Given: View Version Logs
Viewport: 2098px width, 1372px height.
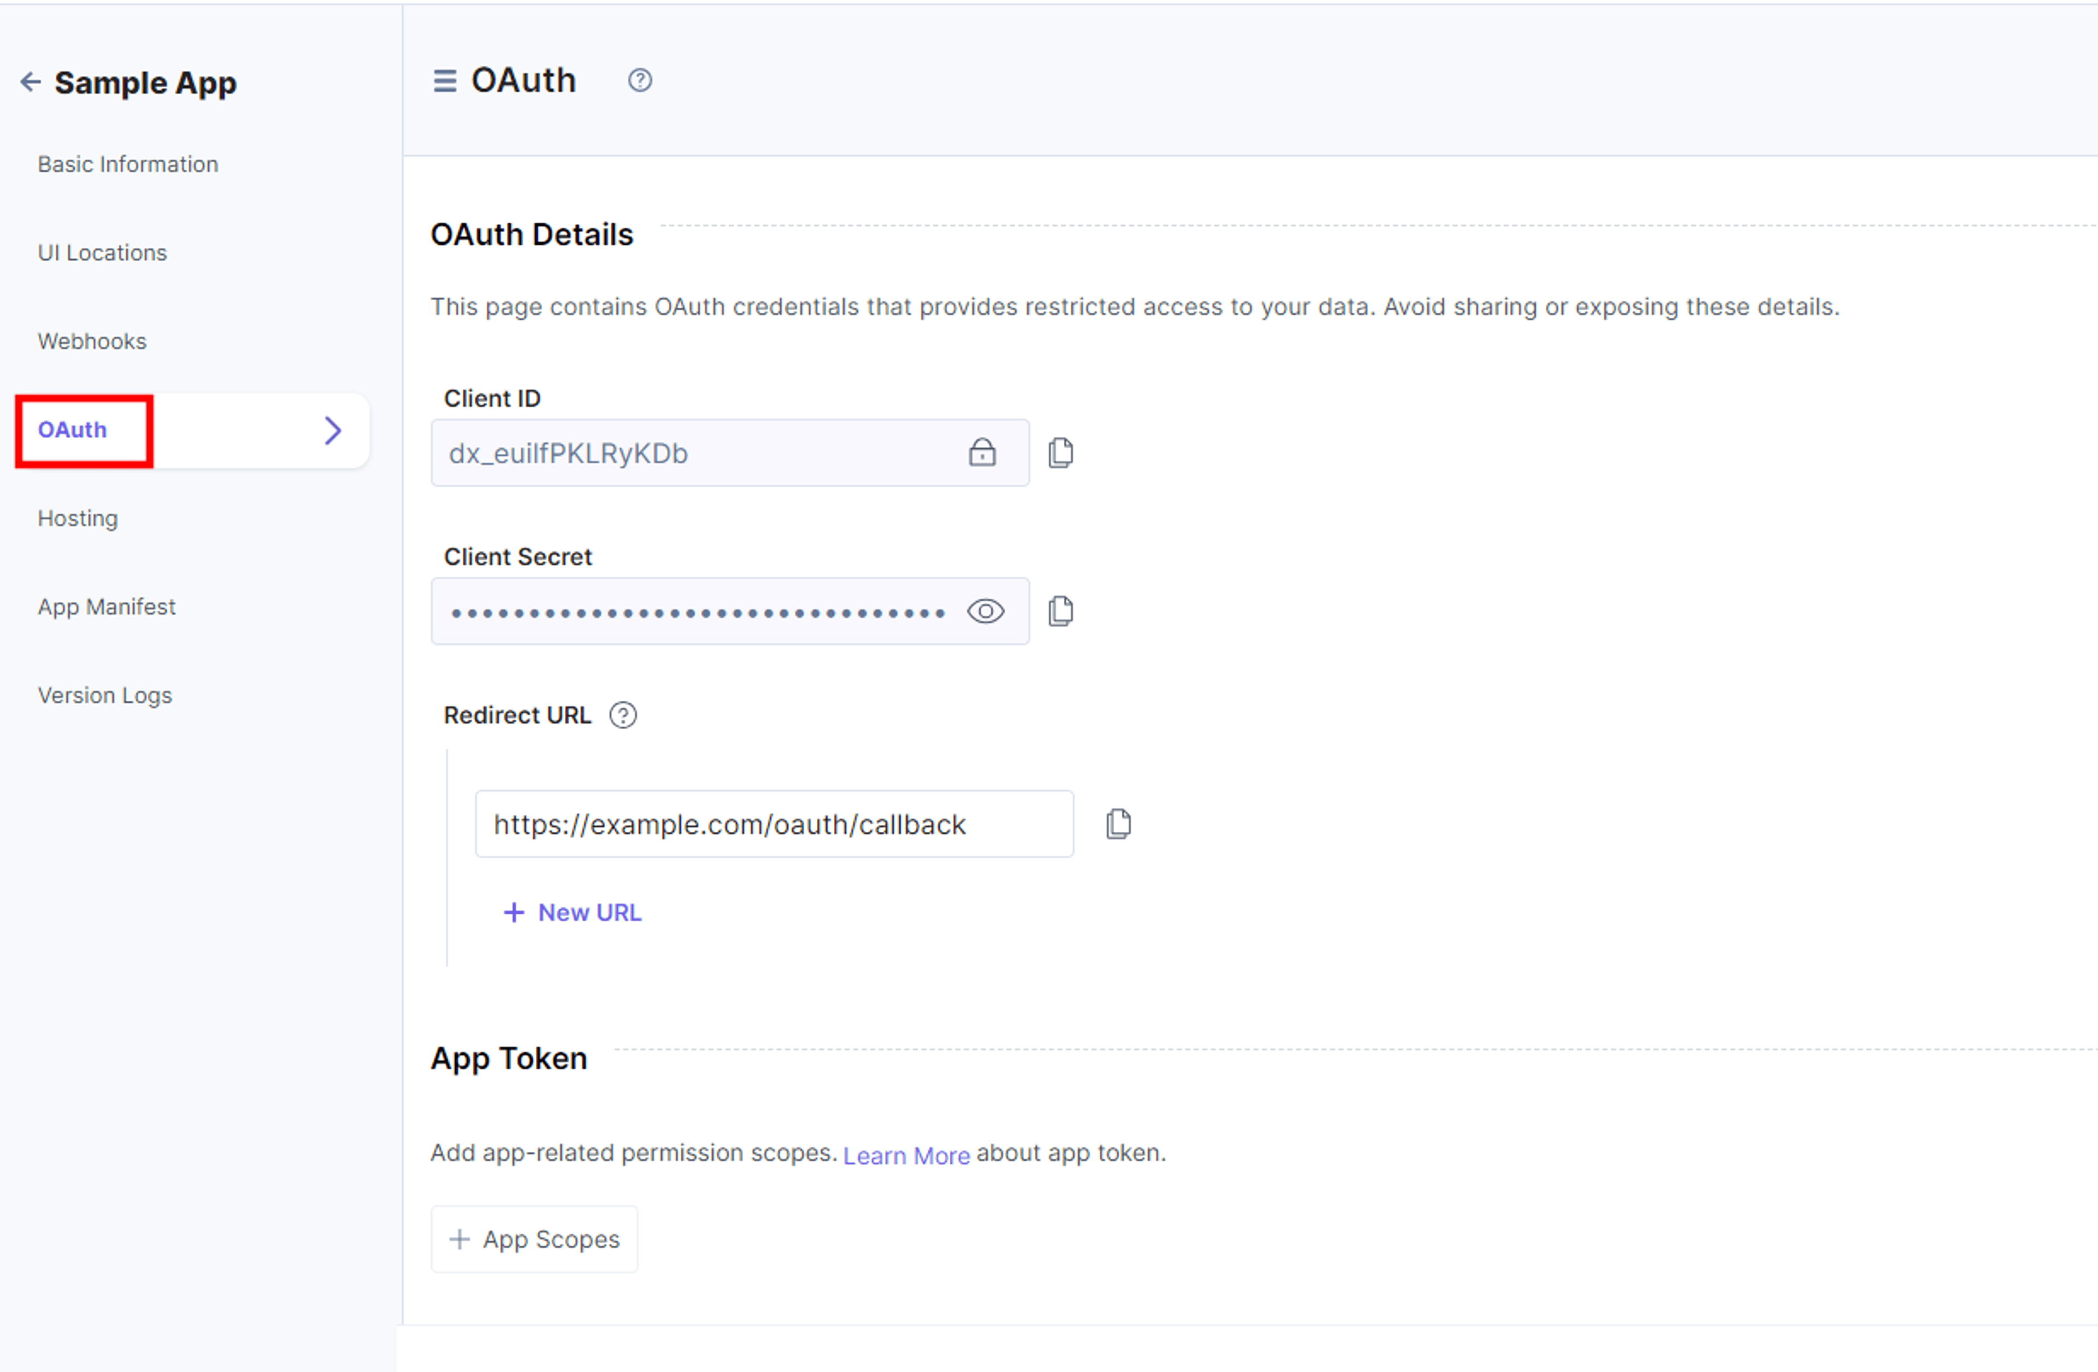Looking at the screenshot, I should coord(105,695).
